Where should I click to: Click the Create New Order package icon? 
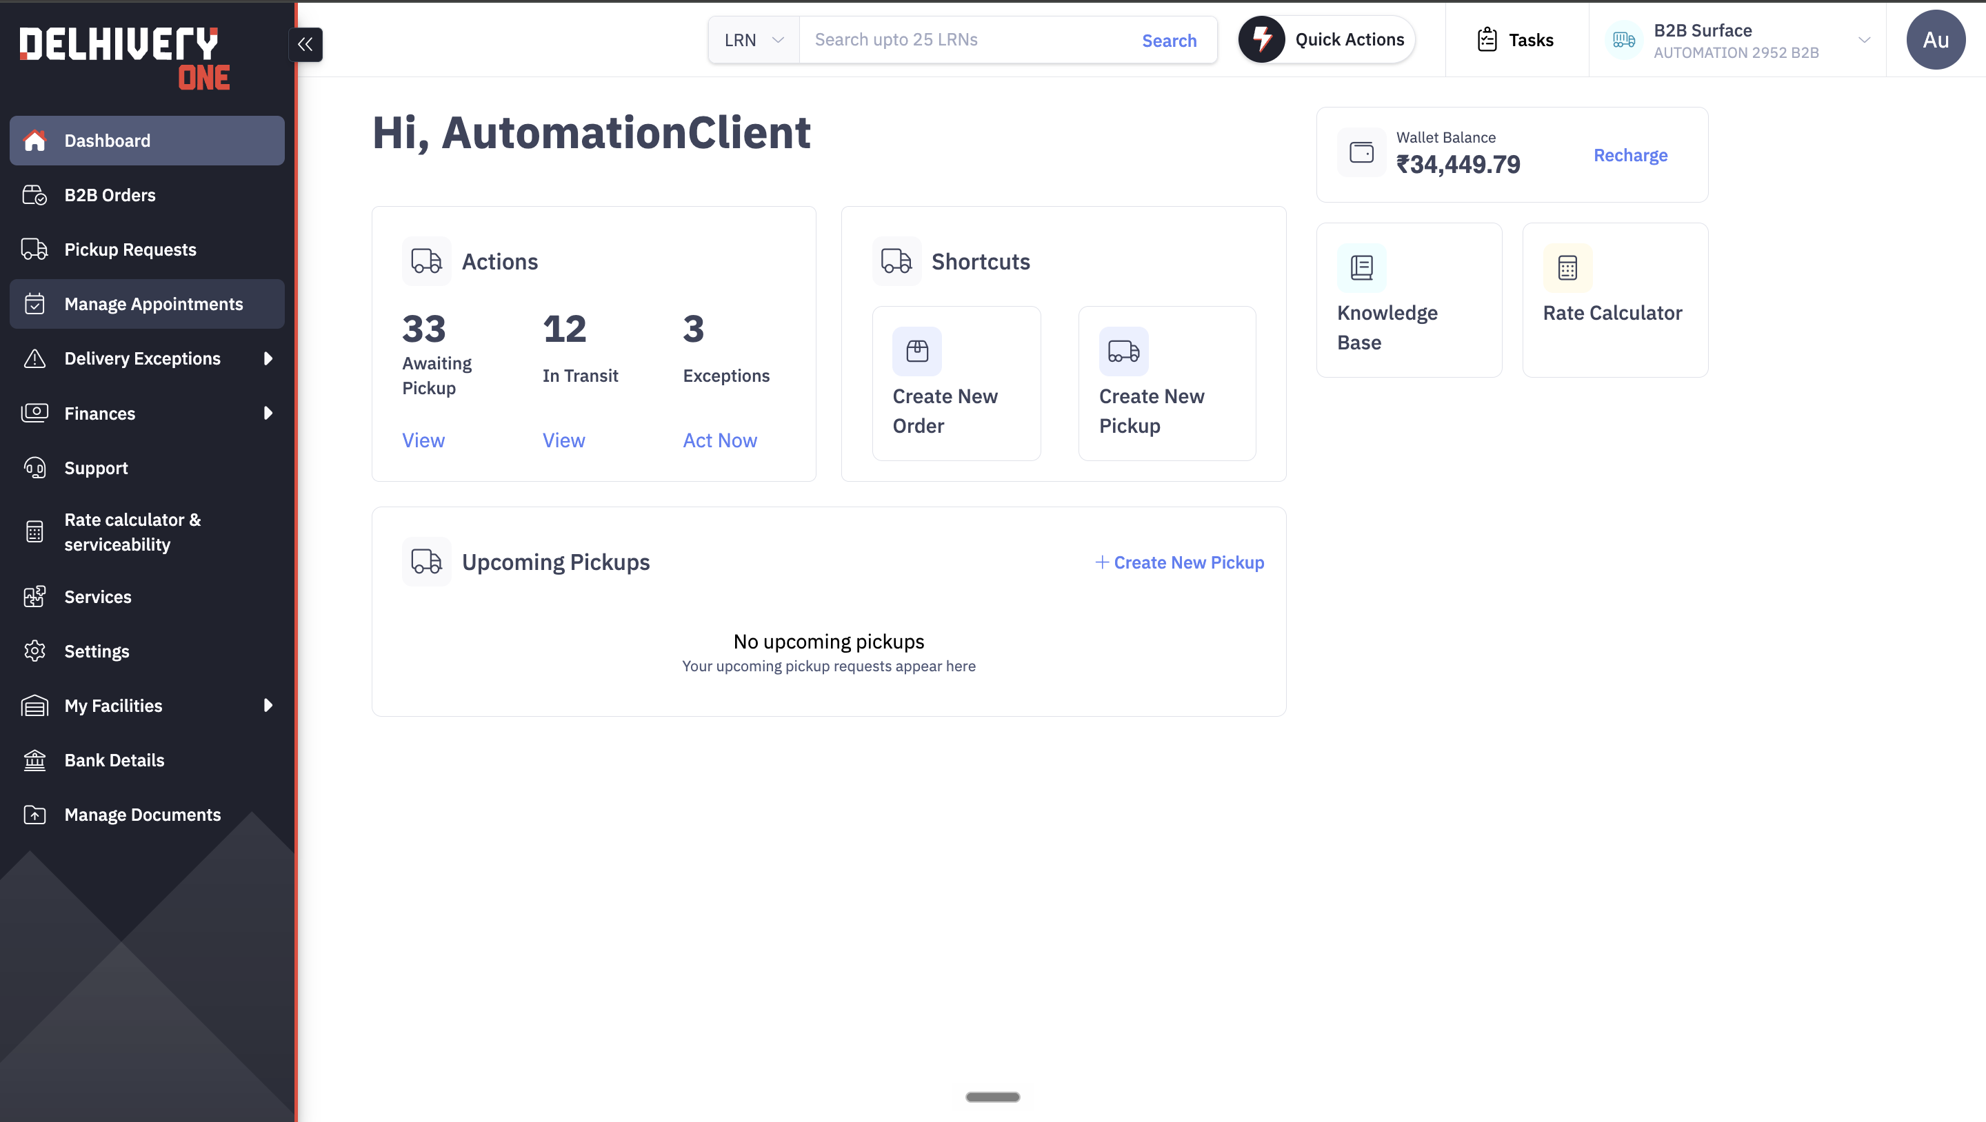917,351
